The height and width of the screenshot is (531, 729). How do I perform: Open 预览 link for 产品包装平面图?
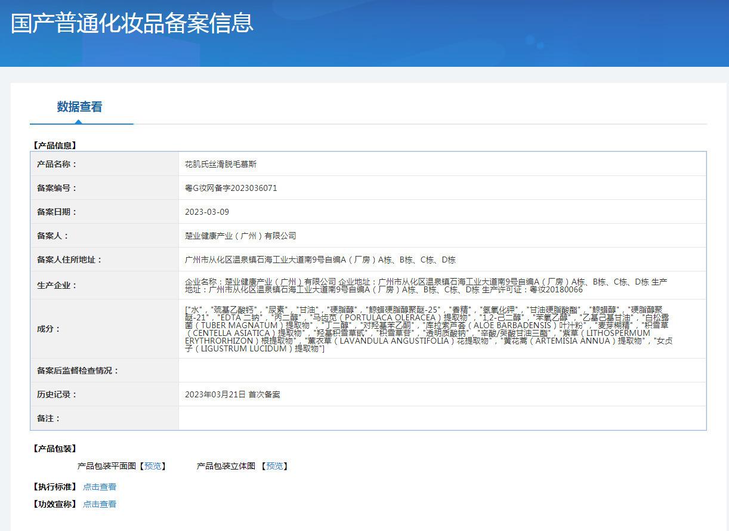(x=153, y=466)
